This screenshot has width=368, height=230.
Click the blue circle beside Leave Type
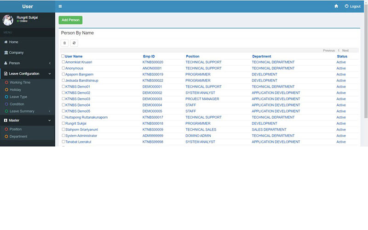pos(6,97)
